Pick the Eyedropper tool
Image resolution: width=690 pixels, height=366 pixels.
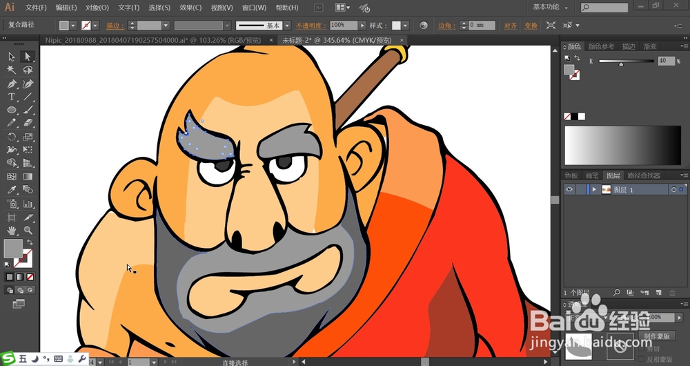(x=12, y=190)
